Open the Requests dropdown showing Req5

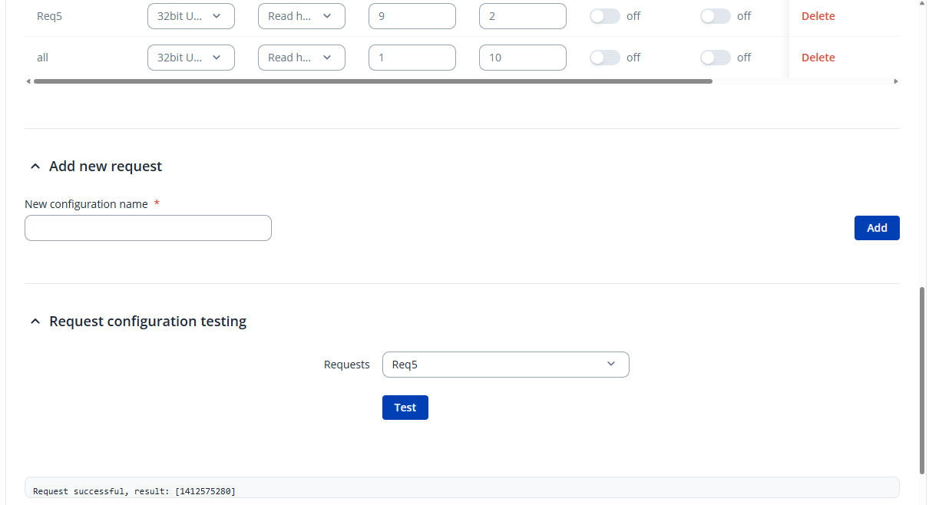pyautogui.click(x=505, y=365)
